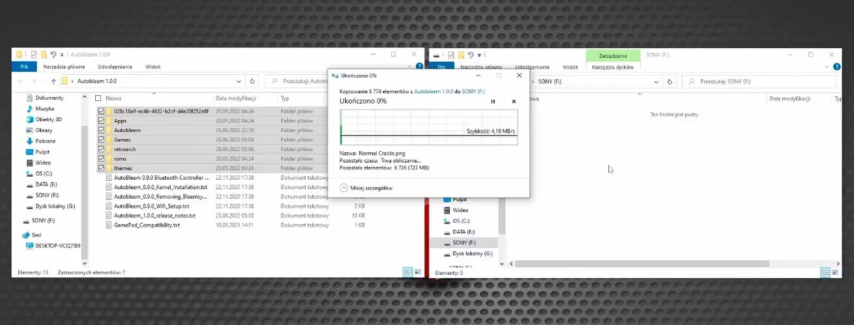
Task: Uncheck the Games folder checkbox
Action: pos(101,139)
